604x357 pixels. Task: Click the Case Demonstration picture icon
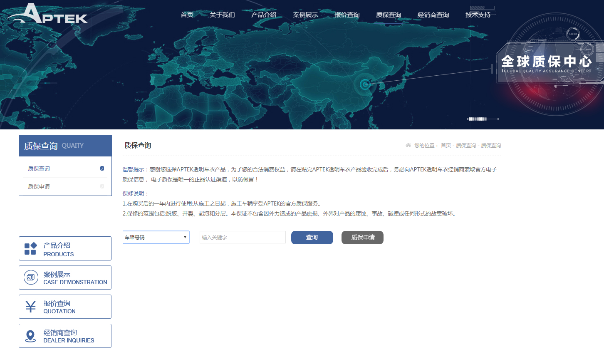[x=31, y=278]
